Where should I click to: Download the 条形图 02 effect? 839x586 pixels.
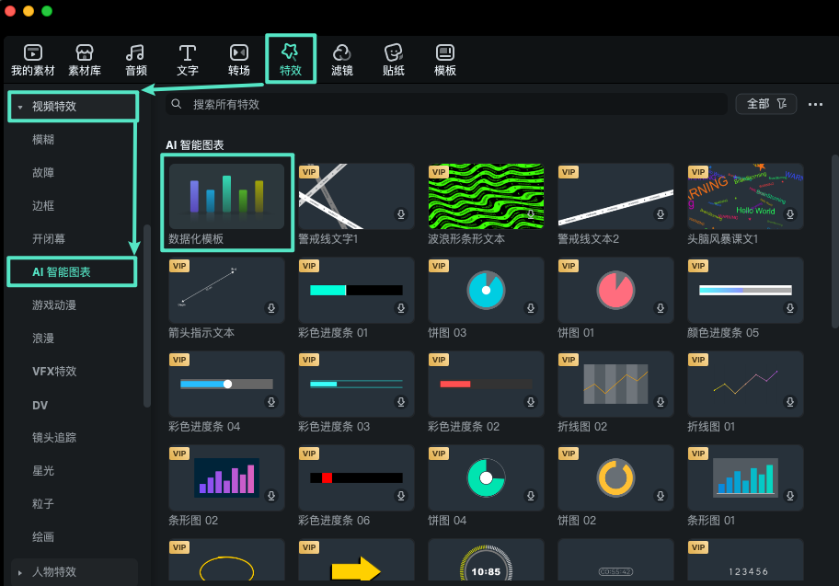(271, 496)
